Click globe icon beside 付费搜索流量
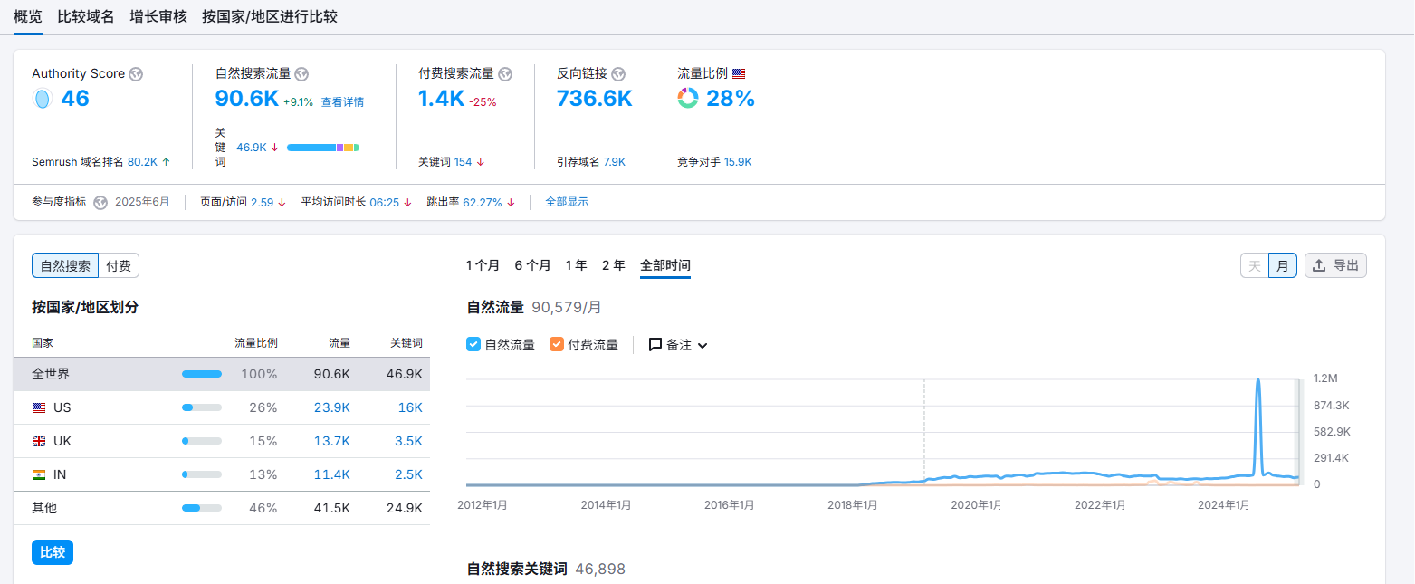 505,74
